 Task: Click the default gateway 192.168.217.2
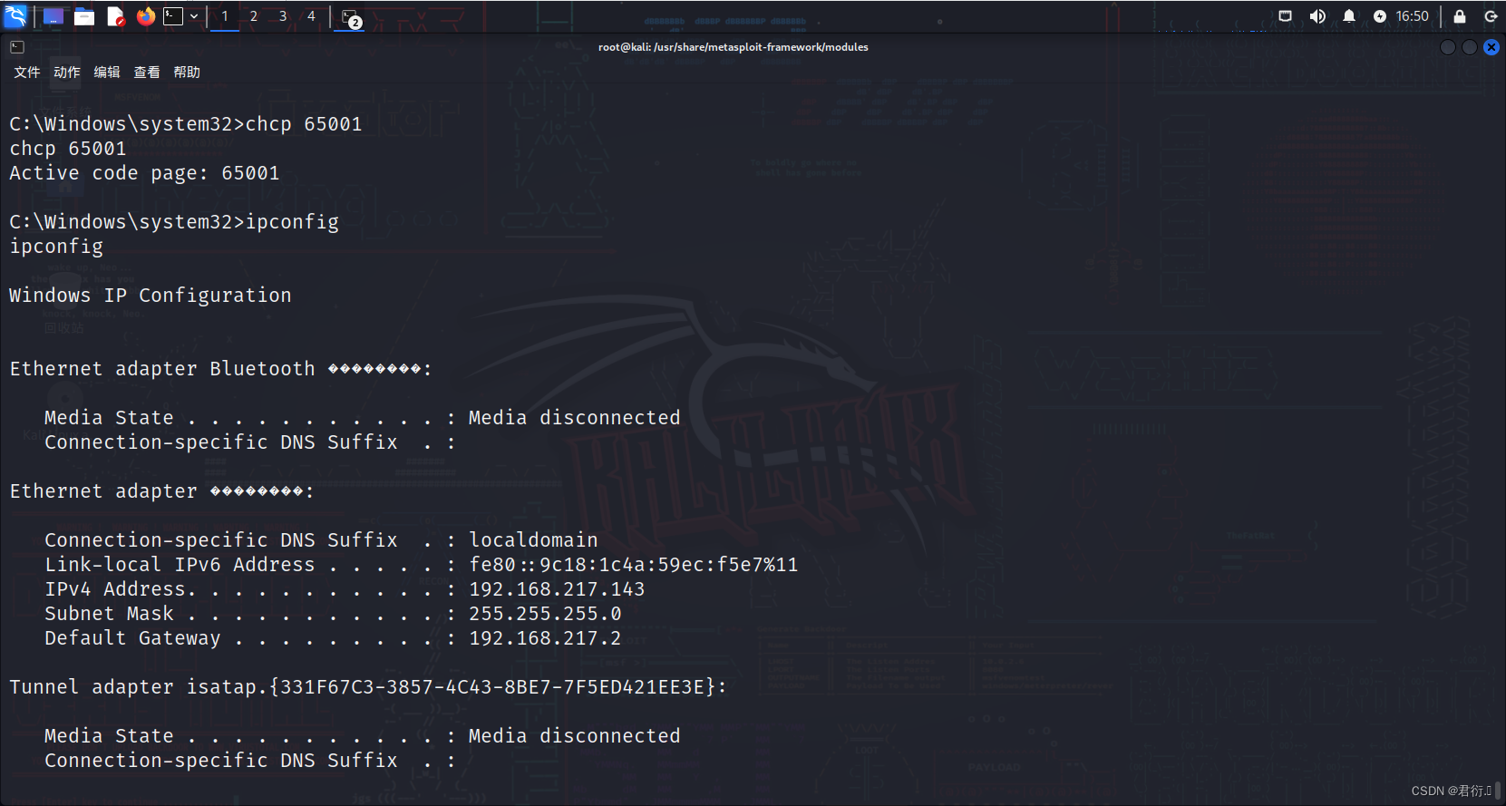545,638
